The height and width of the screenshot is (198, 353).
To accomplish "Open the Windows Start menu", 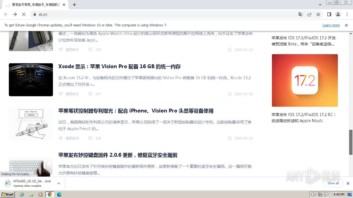I will [x=7, y=194].
